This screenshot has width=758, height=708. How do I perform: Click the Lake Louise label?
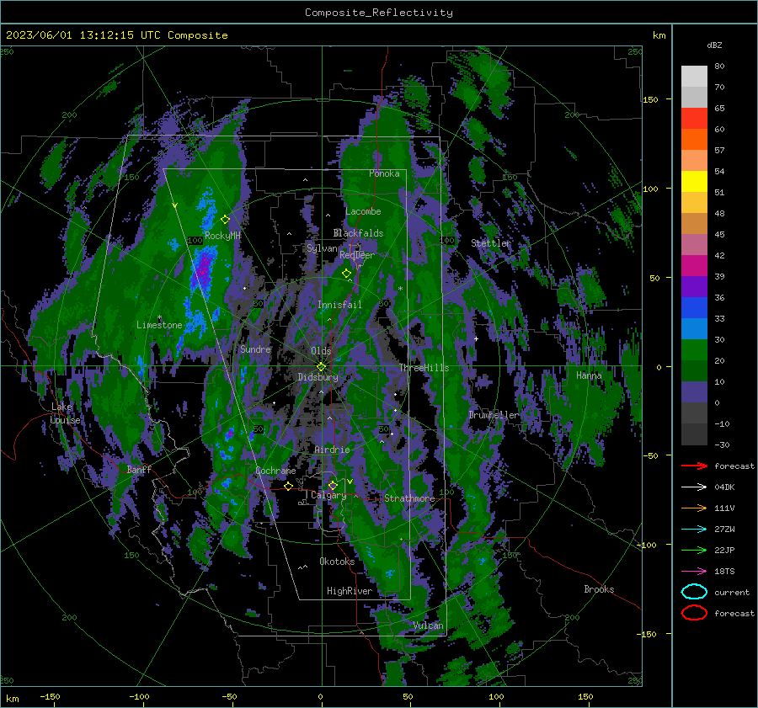(65, 413)
